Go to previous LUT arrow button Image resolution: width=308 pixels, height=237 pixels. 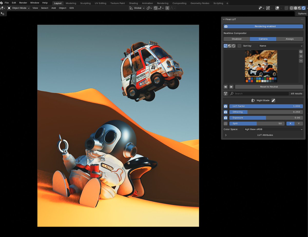coord(226,87)
